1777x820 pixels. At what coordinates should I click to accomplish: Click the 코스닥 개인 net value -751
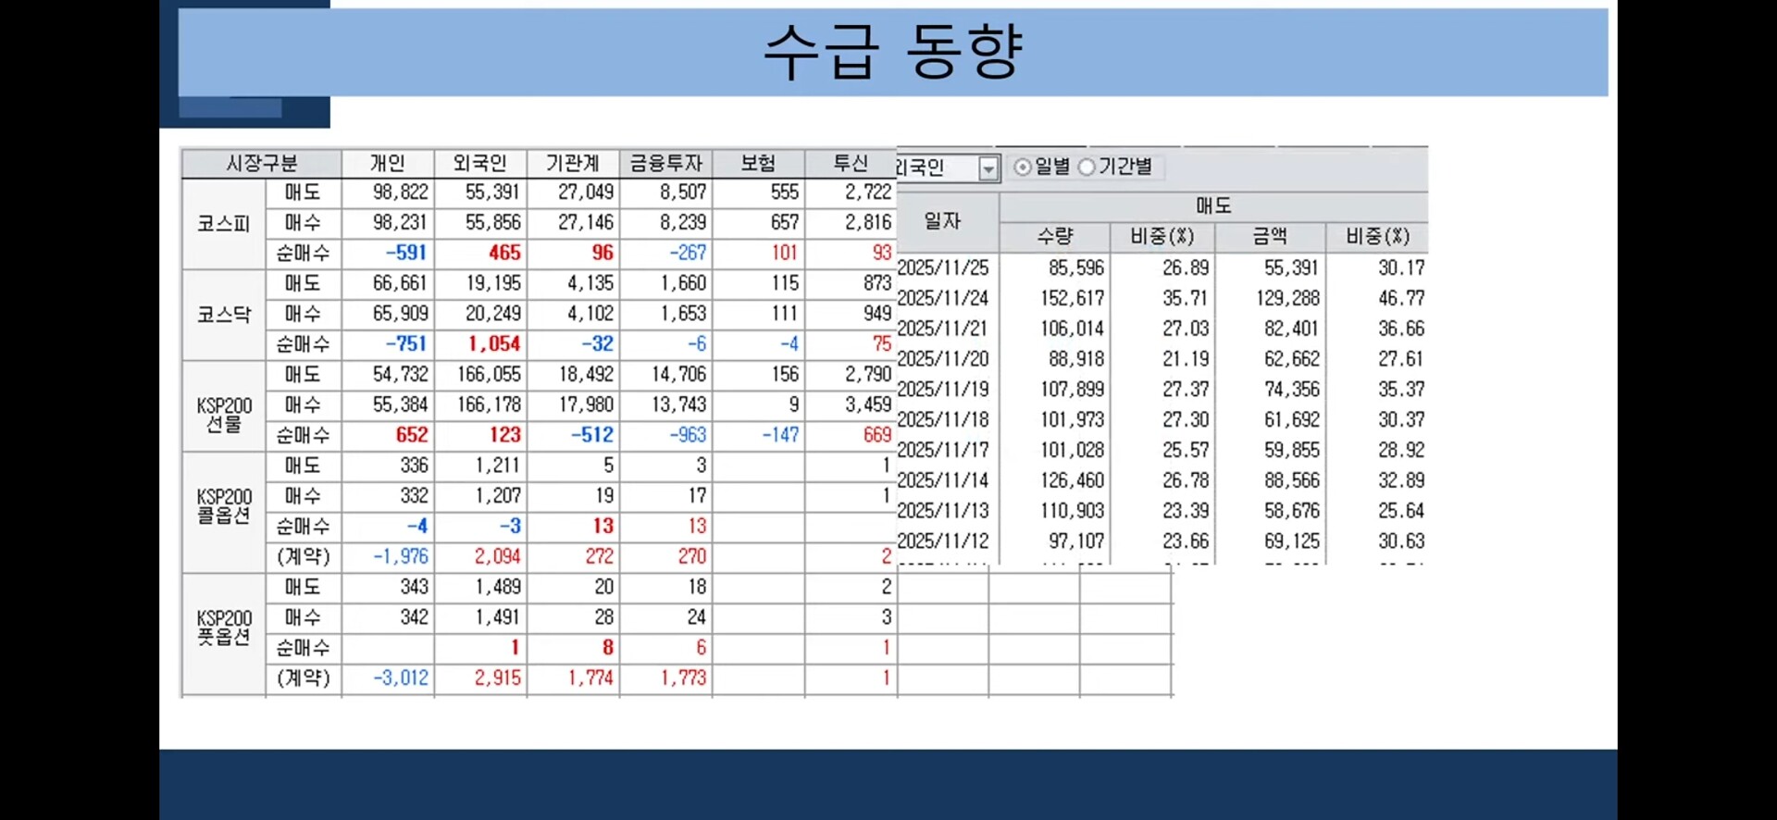pos(407,344)
